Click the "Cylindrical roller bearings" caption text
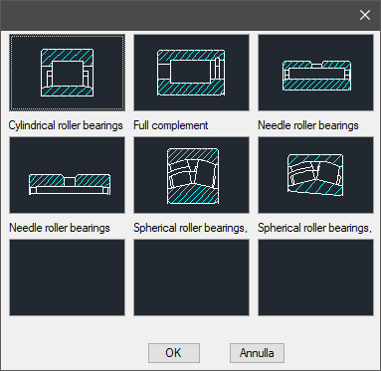The image size is (381, 371). coord(66,125)
